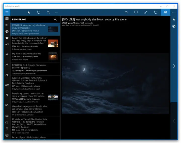181x143 pixels.
Task: Select Post-Episode Discussion Season 8 post
Action: click(x=35, y=69)
